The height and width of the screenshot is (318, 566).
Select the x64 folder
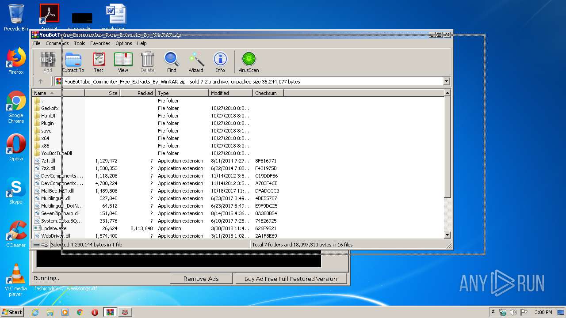coord(45,138)
